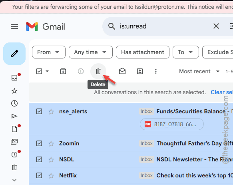Compose a new email with pencil button
This screenshot has height=185, width=233.
click(14, 54)
